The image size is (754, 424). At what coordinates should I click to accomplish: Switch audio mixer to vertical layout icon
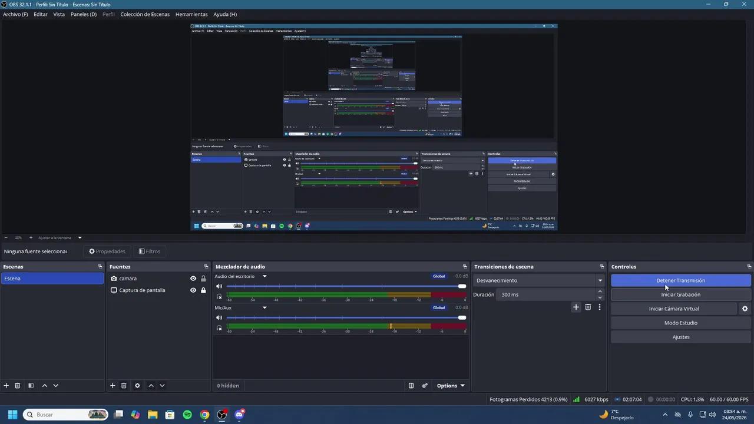pyautogui.click(x=411, y=386)
